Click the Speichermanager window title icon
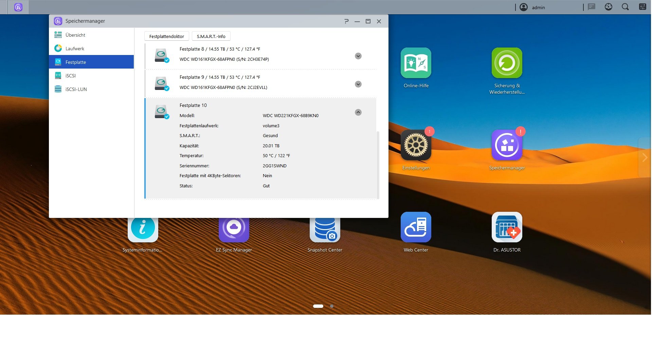Screen dimensions: 652x353 pyautogui.click(x=58, y=21)
